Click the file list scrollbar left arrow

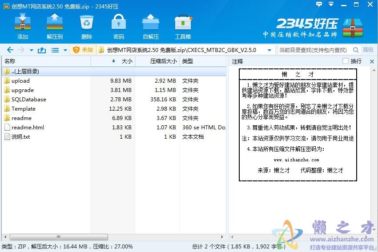[x=5, y=237]
